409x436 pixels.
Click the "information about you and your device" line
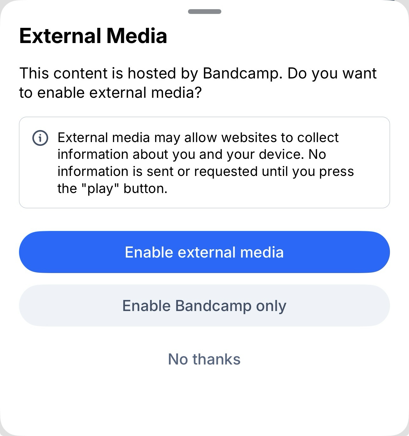192,154
